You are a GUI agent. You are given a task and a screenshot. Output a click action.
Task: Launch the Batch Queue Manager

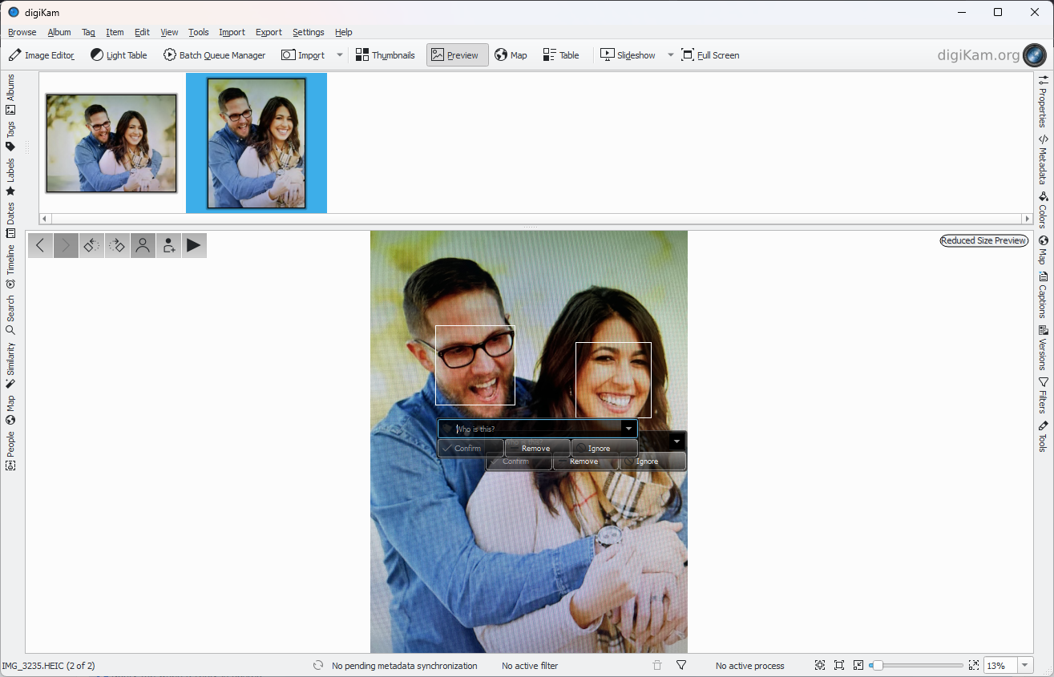pos(214,55)
